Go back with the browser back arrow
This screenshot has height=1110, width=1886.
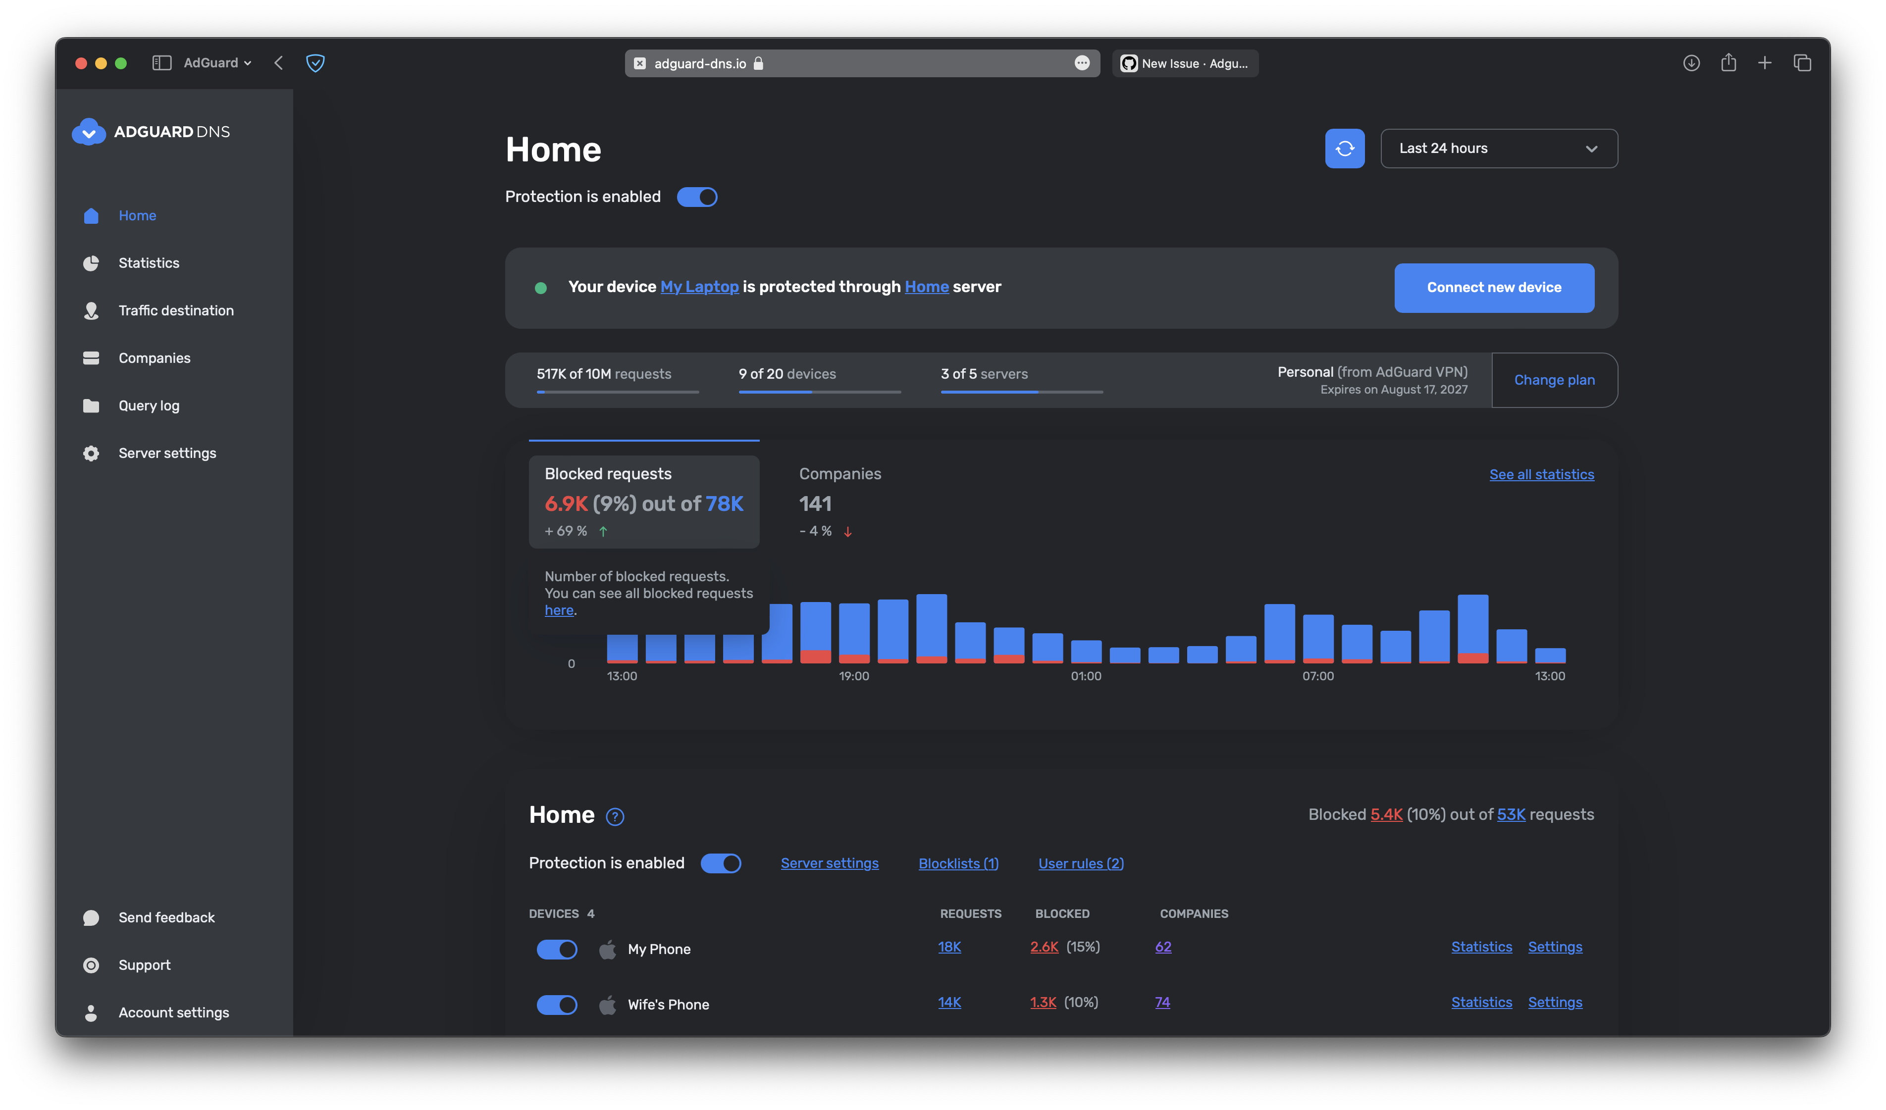[278, 63]
